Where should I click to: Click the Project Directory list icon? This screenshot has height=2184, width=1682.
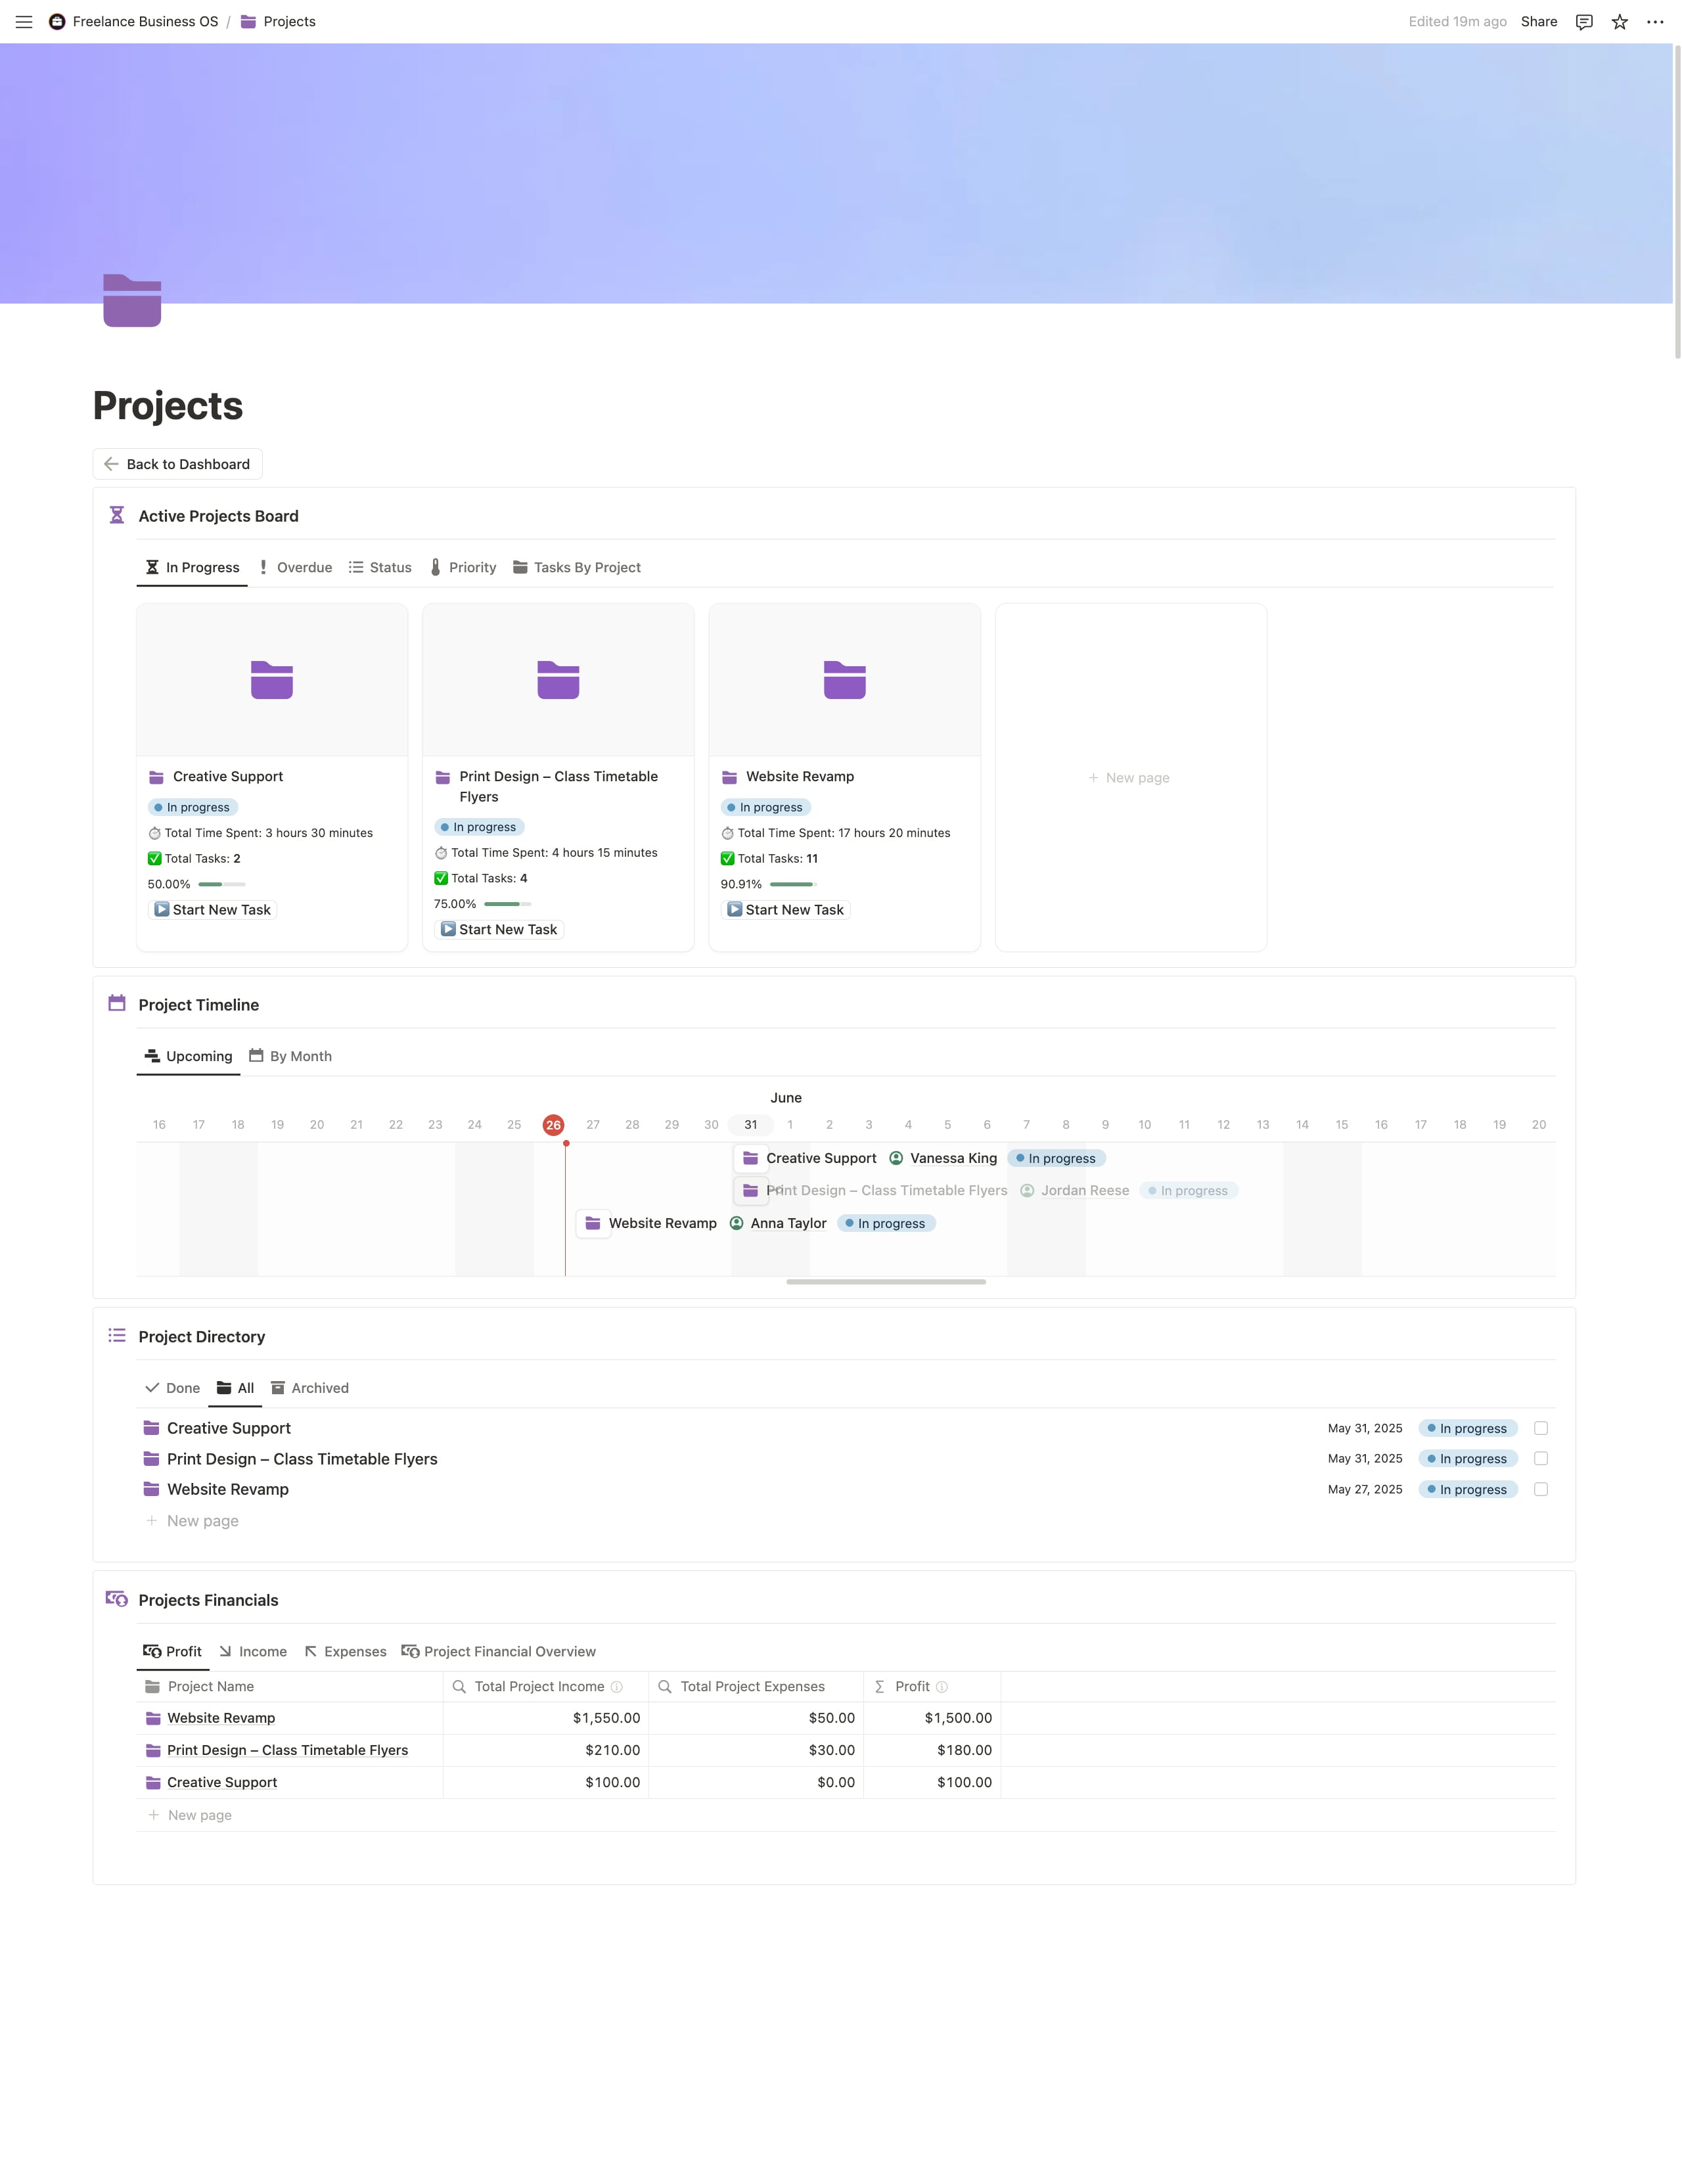(x=117, y=1335)
